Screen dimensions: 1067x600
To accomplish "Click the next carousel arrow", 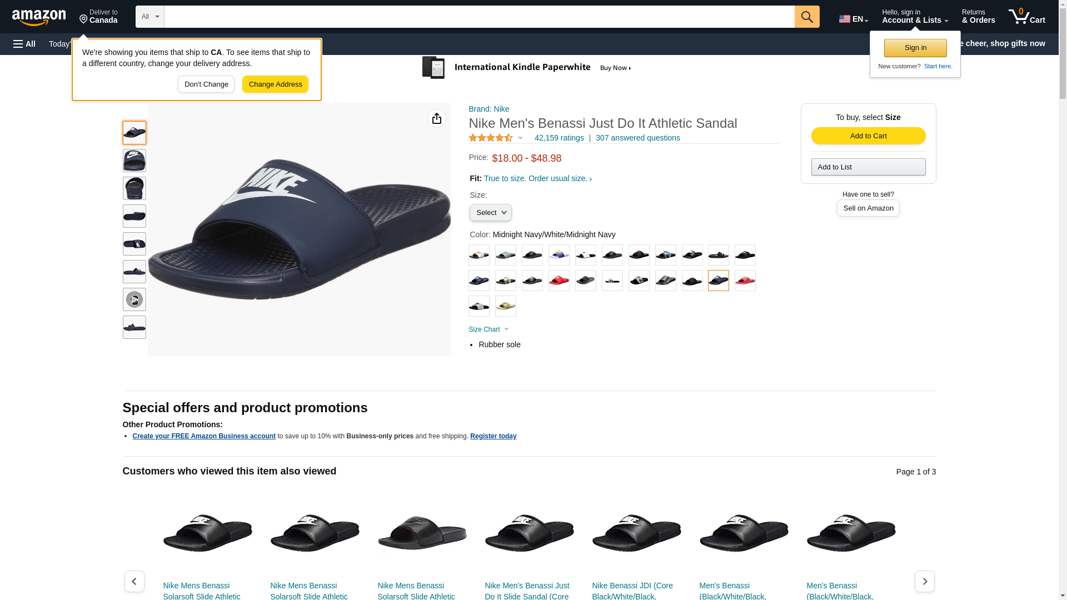I will pos(924,581).
